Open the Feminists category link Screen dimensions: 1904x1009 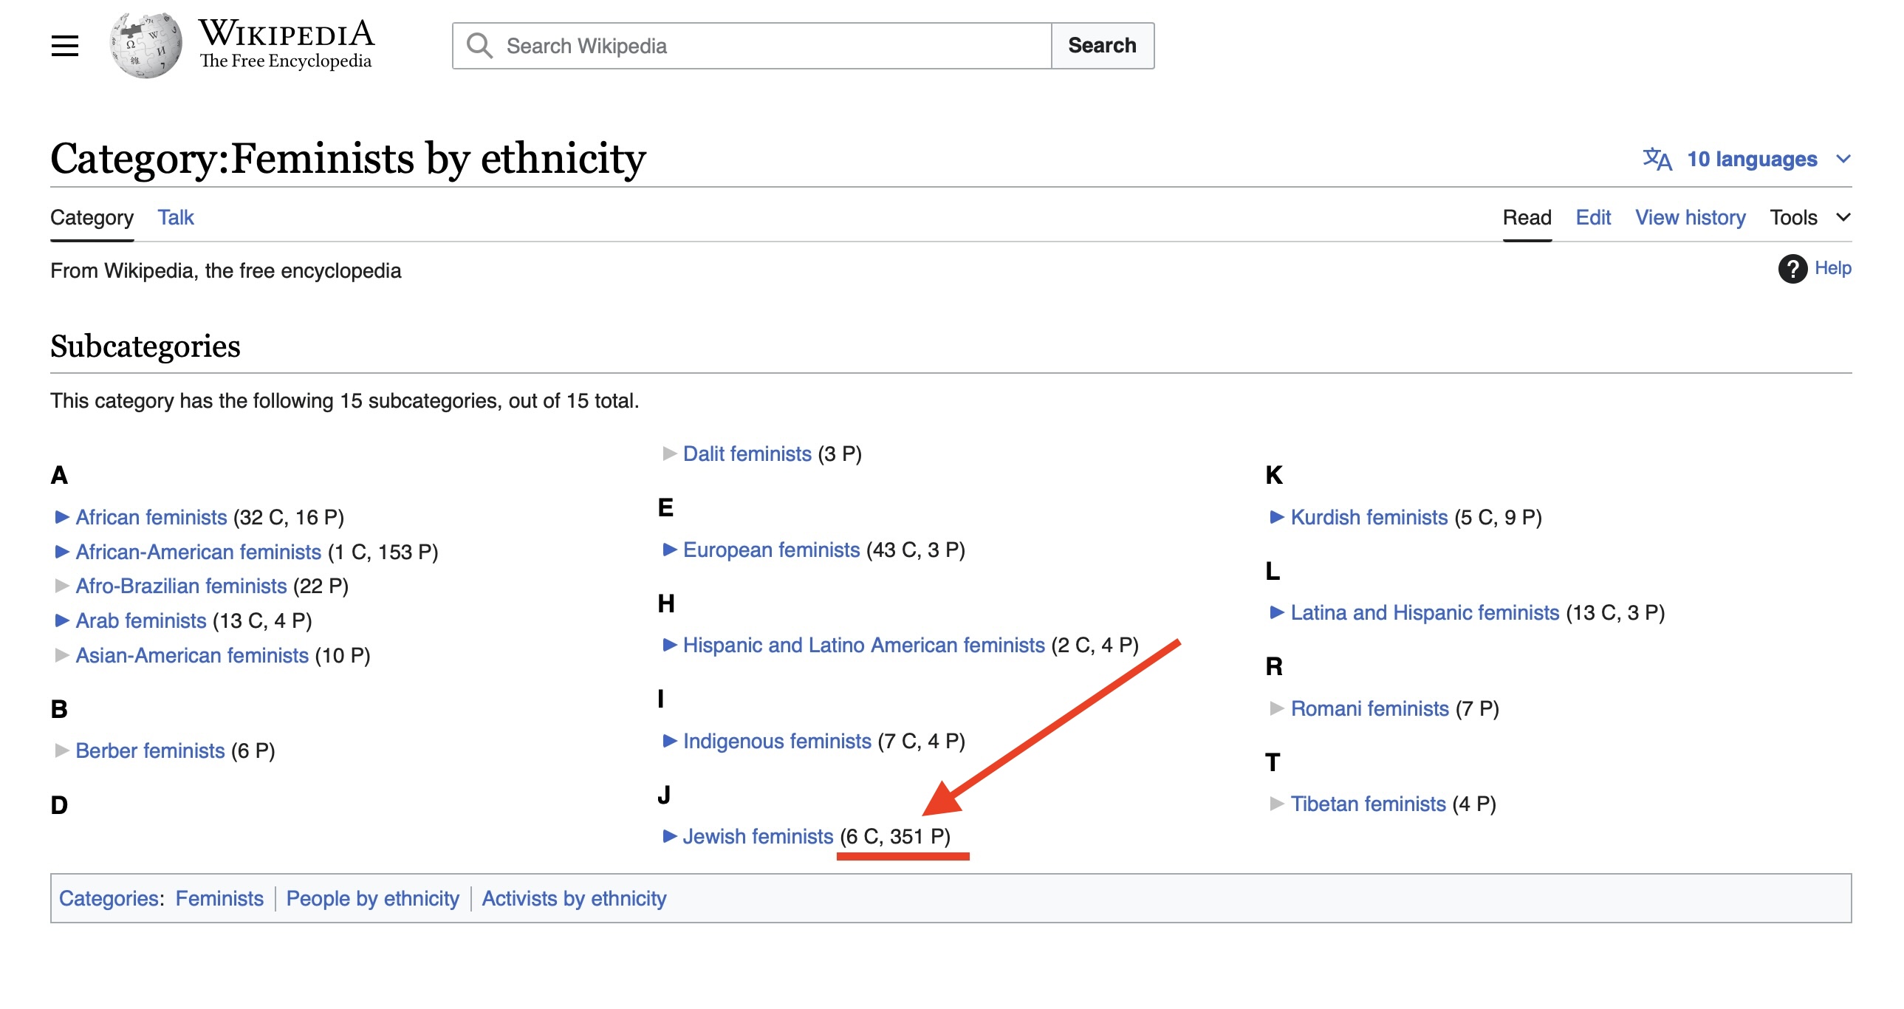pos(219,898)
